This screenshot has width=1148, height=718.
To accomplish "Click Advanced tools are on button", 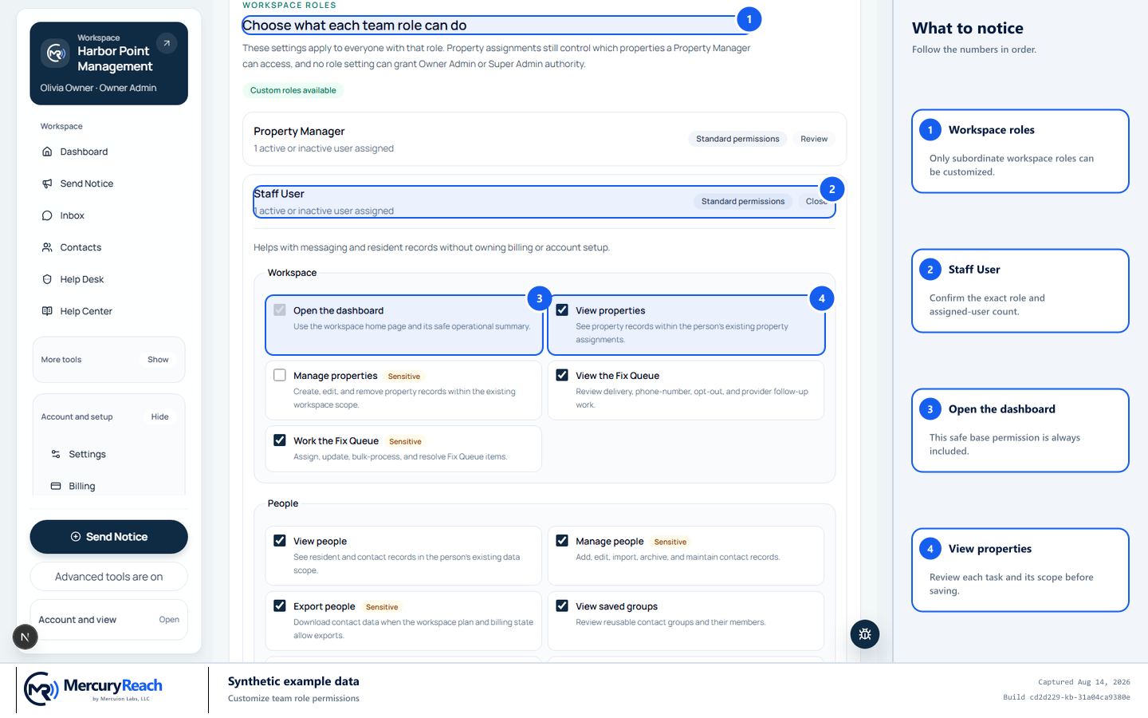I will point(109,577).
